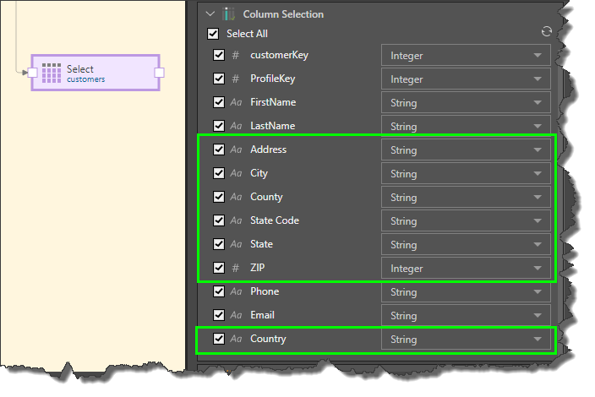Click the Select node's left input port
This screenshot has height=397, width=595.
click(32, 73)
